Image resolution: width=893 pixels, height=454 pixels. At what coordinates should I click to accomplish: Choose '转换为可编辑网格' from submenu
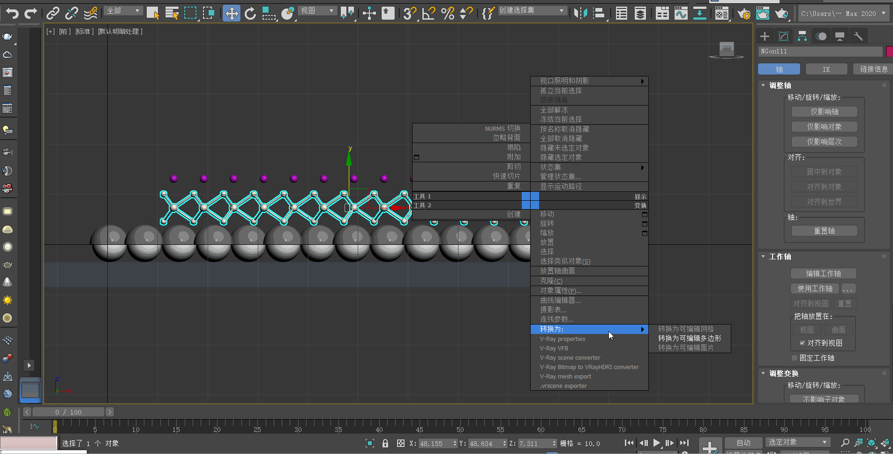(x=690, y=329)
